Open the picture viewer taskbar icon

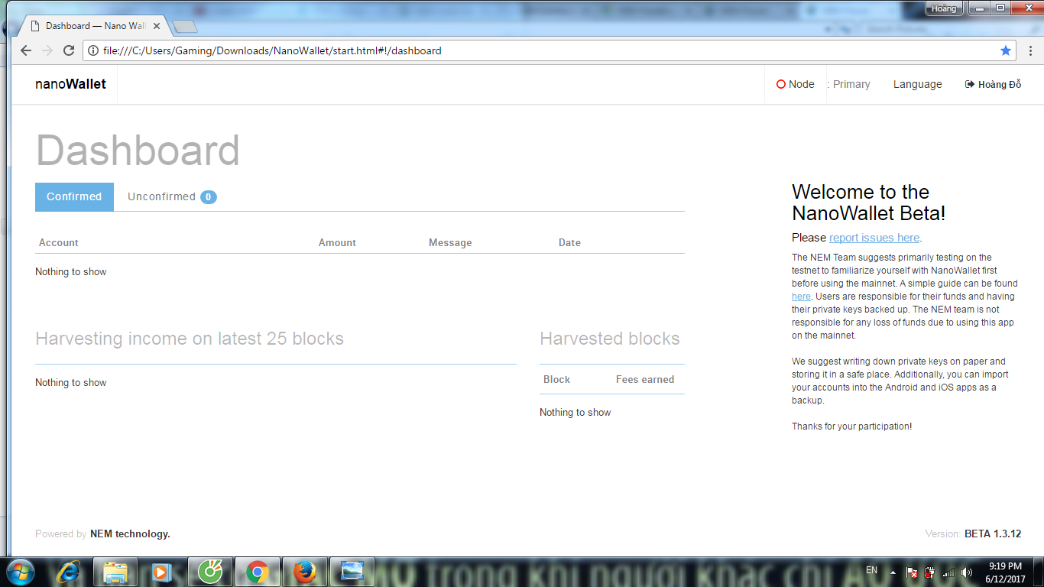click(x=352, y=572)
